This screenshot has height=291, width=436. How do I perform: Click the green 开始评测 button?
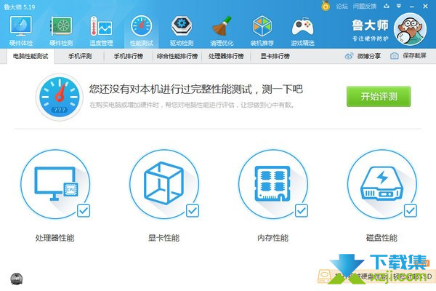pos(379,97)
